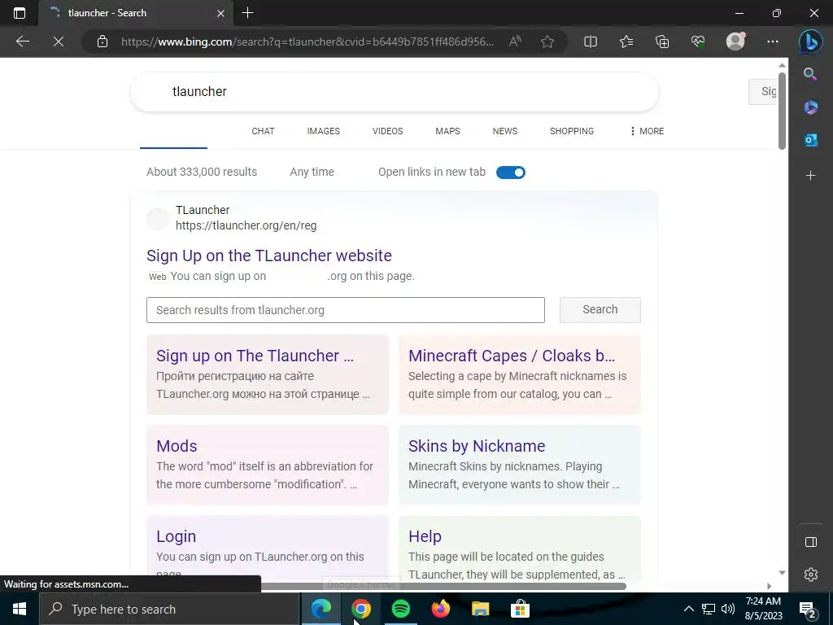This screenshot has width=833, height=625.
Task: Open the notification center icon
Action: [807, 609]
